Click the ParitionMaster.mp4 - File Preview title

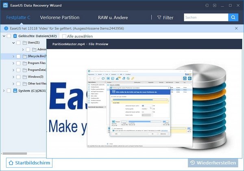click(x=80, y=44)
